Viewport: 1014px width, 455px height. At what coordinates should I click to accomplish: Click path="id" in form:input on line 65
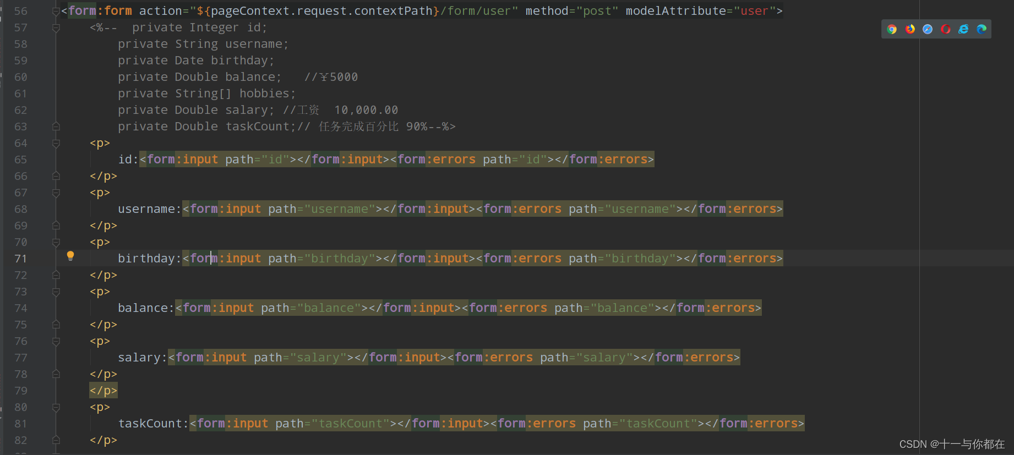click(257, 160)
